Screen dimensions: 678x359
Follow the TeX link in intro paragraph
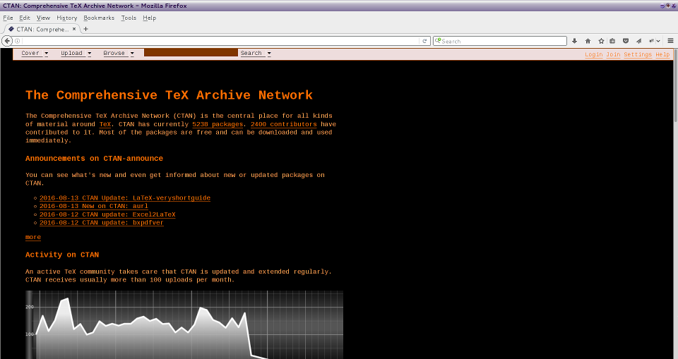(x=105, y=124)
